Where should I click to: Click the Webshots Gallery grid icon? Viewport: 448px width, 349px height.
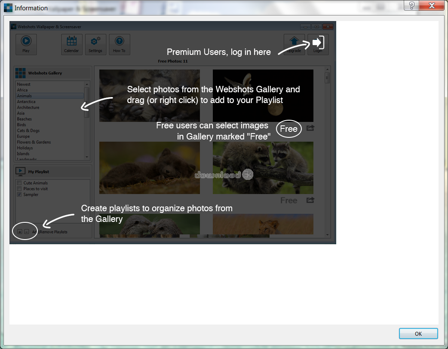20,73
